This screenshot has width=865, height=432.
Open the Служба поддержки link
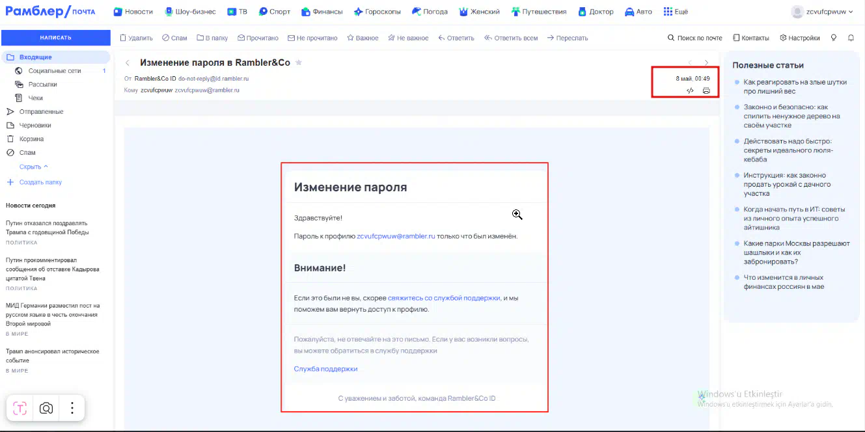click(x=325, y=369)
